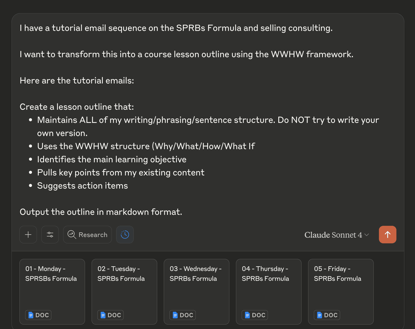Click the DOC badge on the Tuesday file
Screen dimensions: 415x329
(110, 315)
